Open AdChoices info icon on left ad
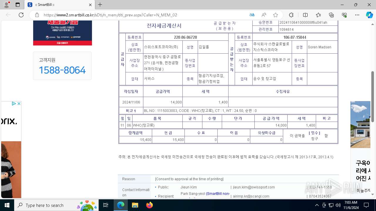Viewport: 376px width, 211px height. (x=14, y=103)
